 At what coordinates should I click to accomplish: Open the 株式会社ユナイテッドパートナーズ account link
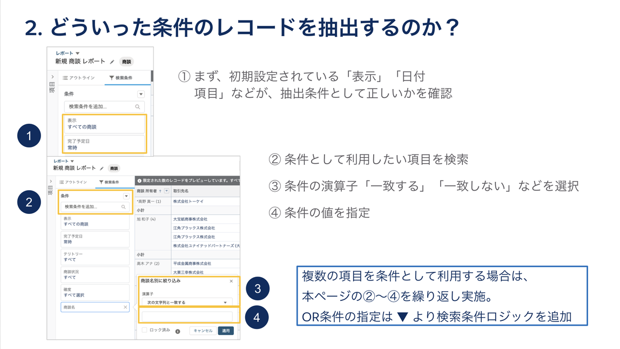(206, 246)
